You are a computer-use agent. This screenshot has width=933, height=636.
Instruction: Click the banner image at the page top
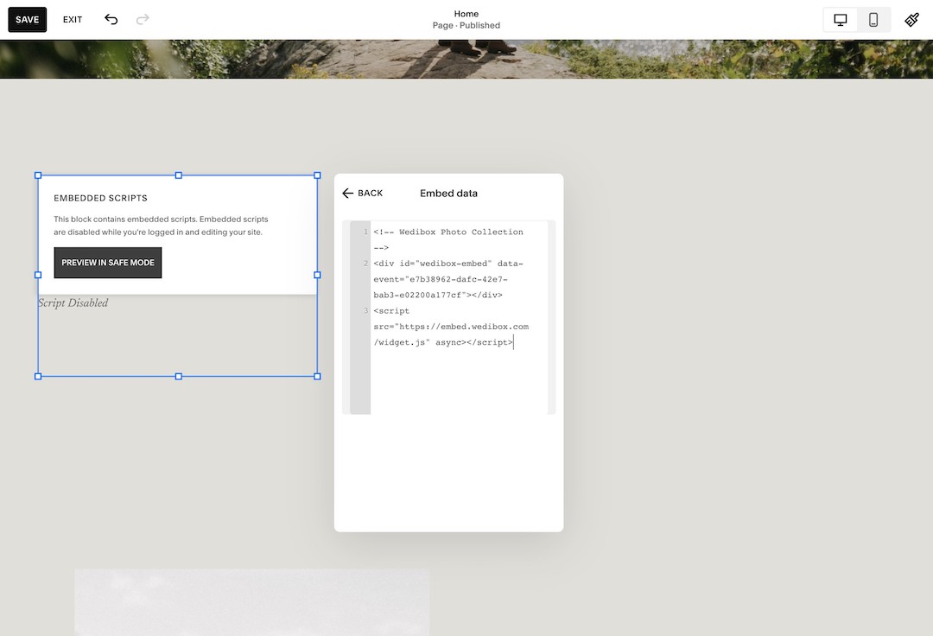pos(466,58)
